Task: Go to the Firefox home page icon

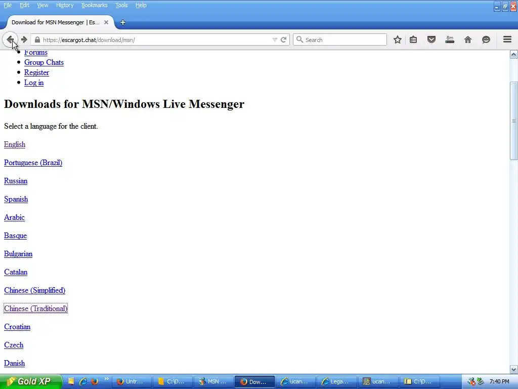Action: point(468,40)
